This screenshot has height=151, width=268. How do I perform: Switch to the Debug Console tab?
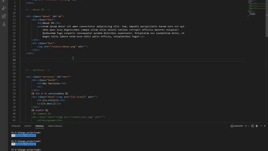point(55,126)
